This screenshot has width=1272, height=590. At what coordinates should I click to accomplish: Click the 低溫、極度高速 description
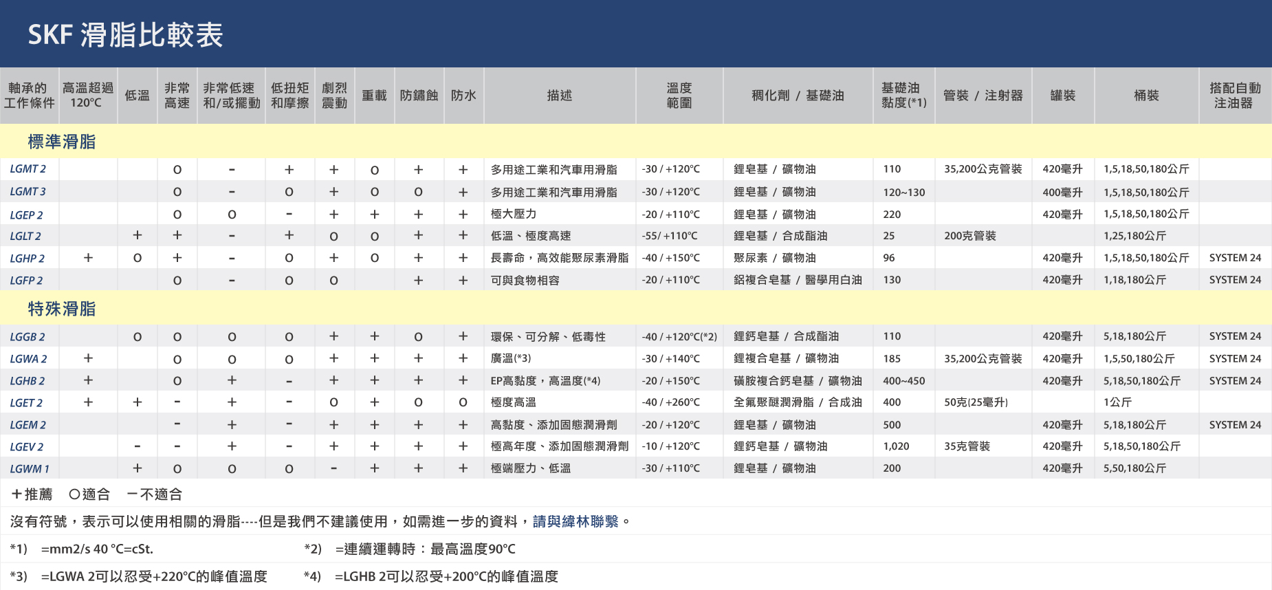point(531,236)
